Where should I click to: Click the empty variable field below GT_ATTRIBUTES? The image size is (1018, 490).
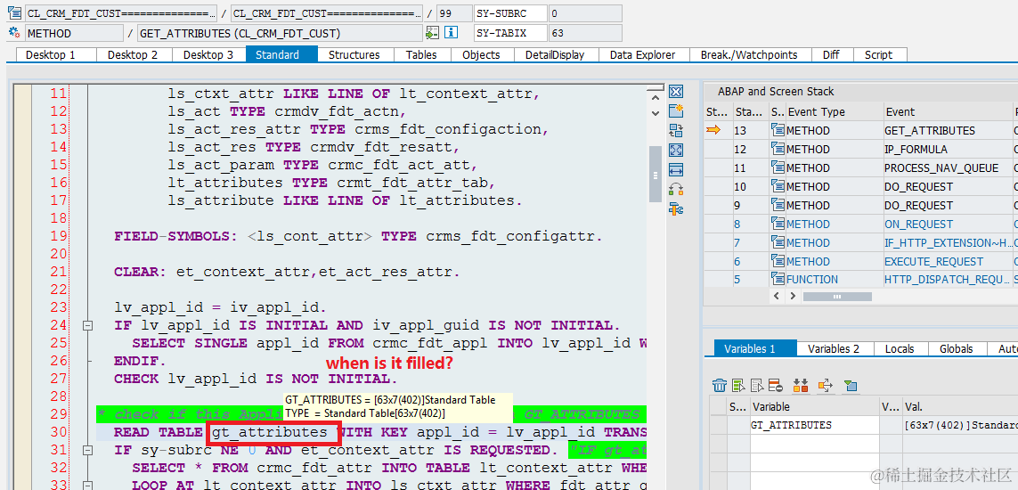click(x=815, y=443)
